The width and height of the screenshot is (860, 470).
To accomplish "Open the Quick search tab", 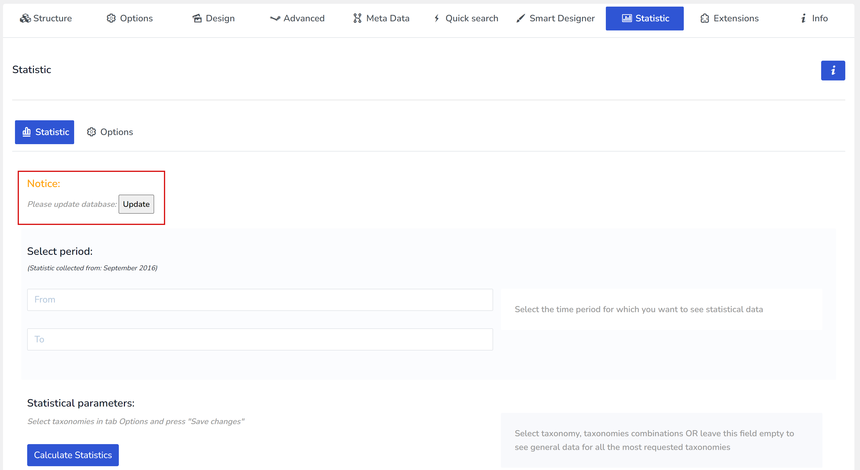I will [x=466, y=18].
